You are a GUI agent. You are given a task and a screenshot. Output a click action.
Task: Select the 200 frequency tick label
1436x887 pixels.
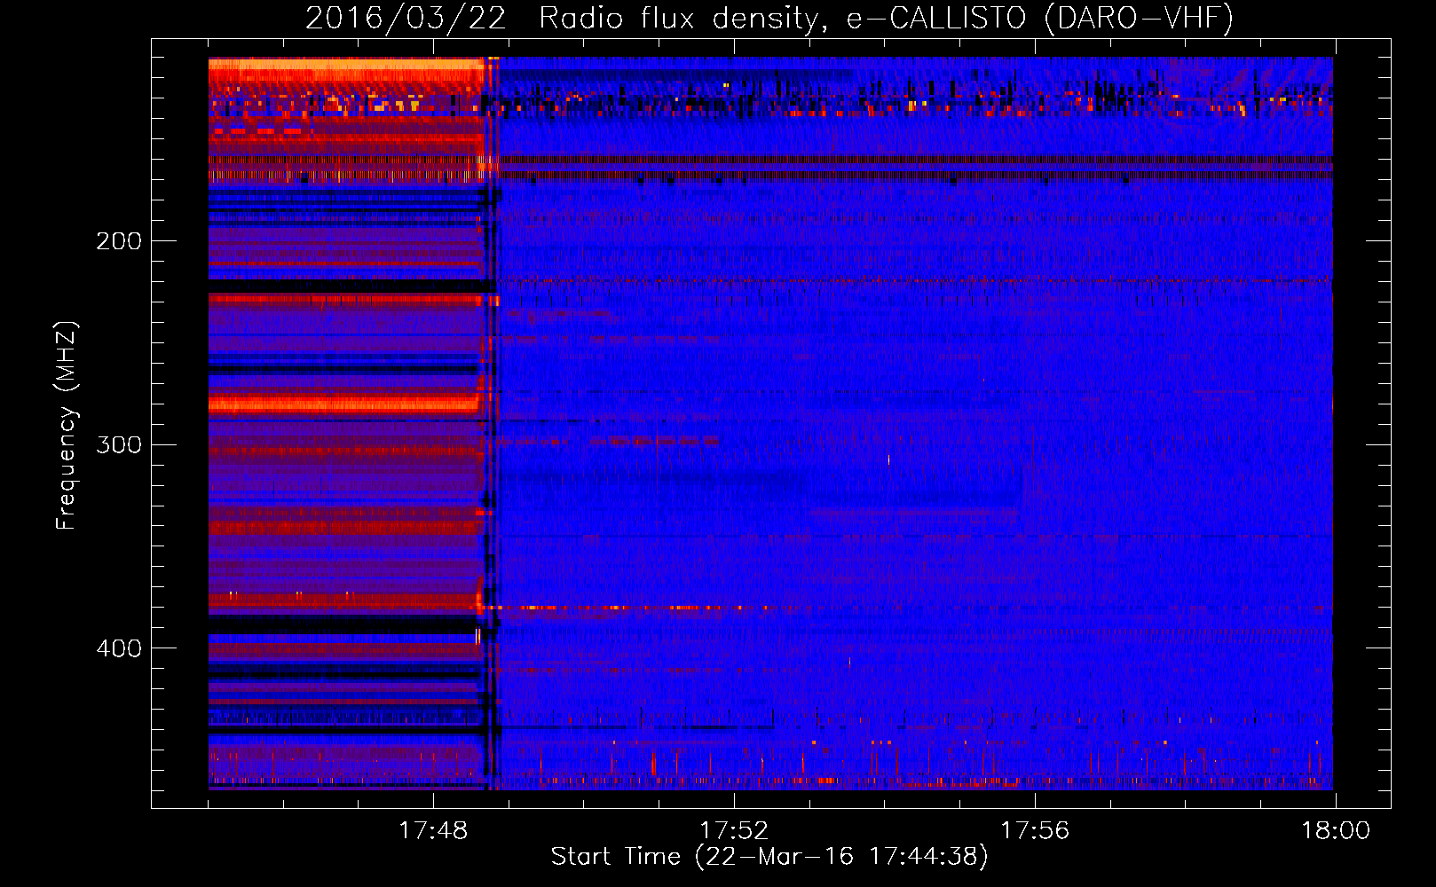(x=119, y=241)
